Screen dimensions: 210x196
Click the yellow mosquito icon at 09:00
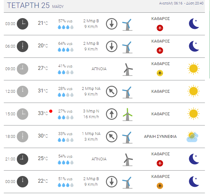point(160,73)
